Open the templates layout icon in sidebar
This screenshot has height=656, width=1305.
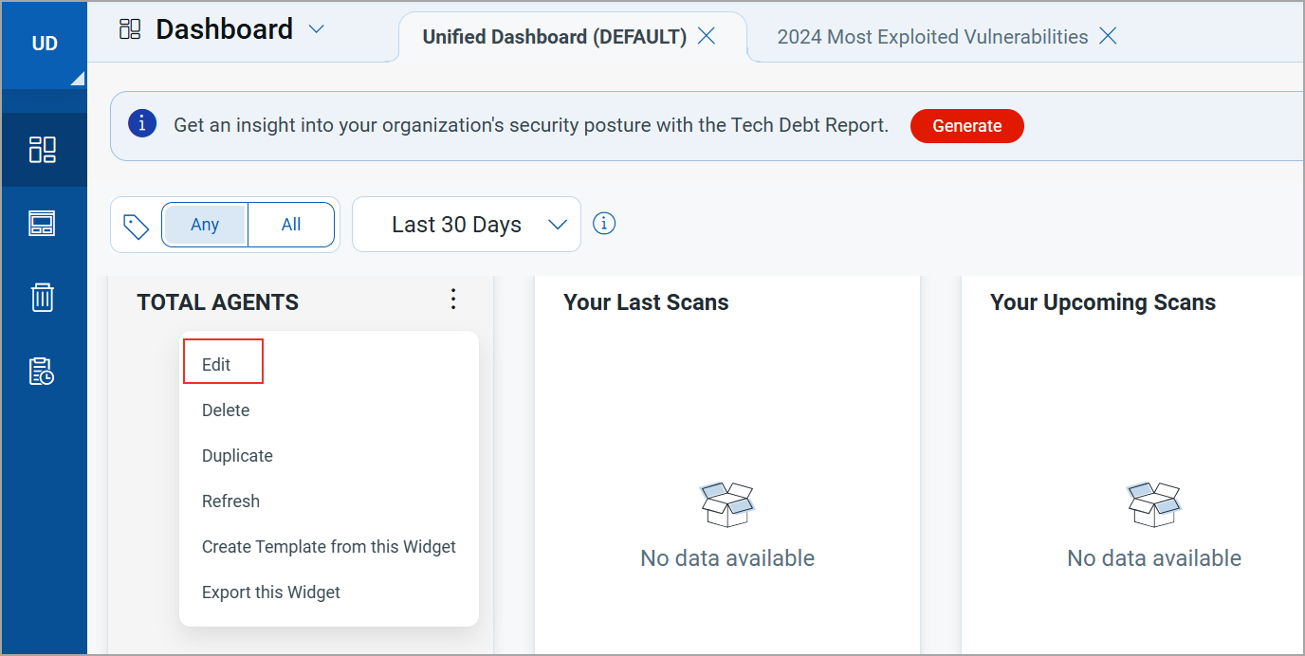click(43, 224)
